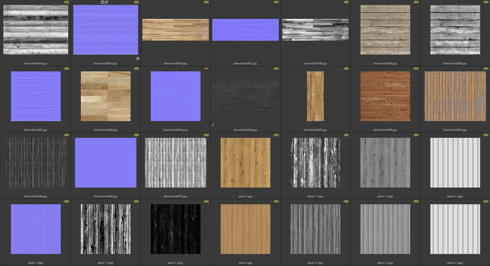This screenshot has width=490, height=266.
Task: Click the JPG badge on plank-2 tile
Action: coord(276,202)
